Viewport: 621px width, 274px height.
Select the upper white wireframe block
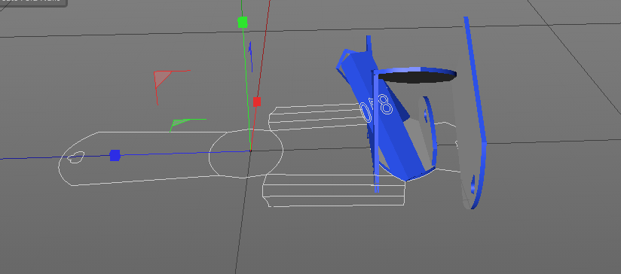317,117
